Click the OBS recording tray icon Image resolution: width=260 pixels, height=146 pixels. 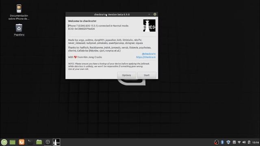217,142
